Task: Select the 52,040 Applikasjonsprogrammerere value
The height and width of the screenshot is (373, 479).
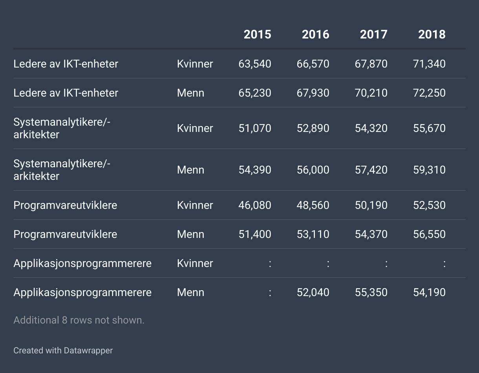Action: pos(313,292)
